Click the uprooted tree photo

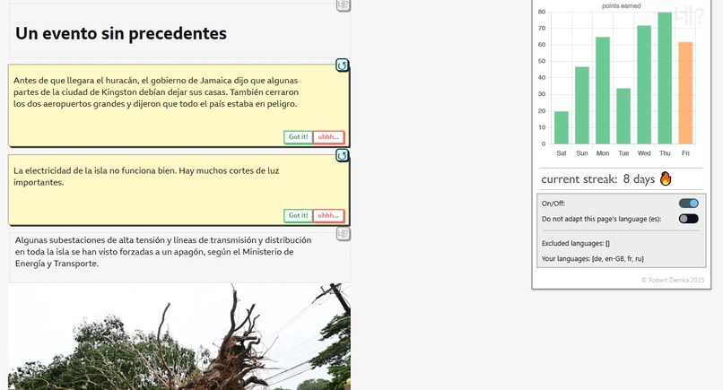(x=179, y=336)
